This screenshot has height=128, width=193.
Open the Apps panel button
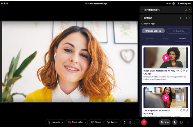click(165, 122)
